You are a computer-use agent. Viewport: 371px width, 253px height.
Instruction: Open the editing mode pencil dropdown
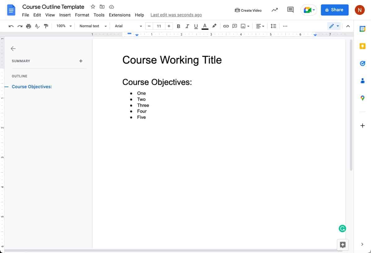pyautogui.click(x=334, y=26)
